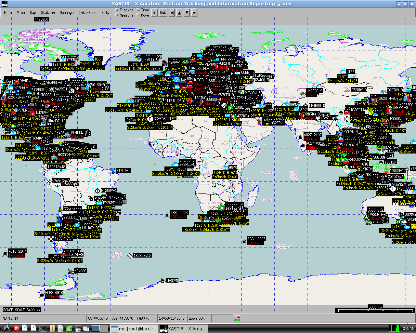Open the Interface menu

click(x=87, y=13)
